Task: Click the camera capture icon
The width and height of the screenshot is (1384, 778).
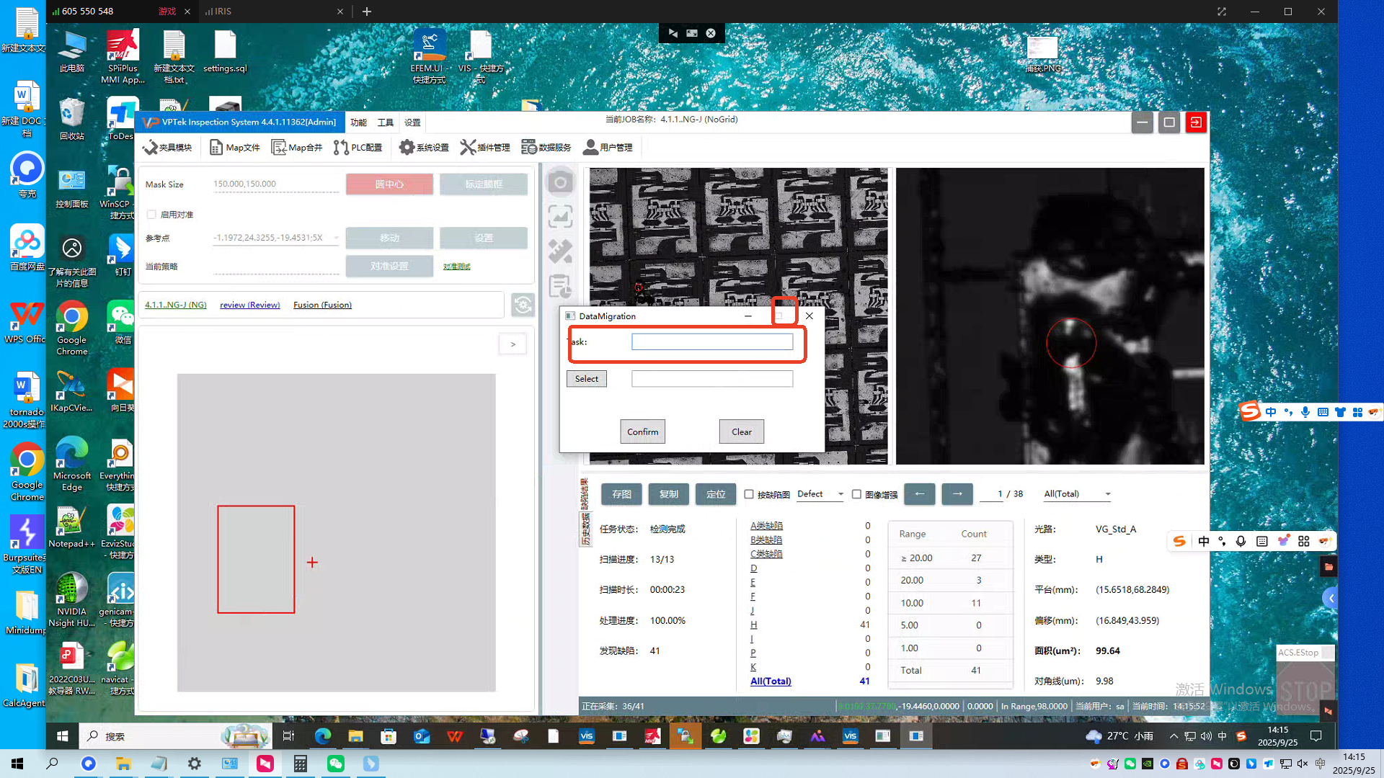Action: (x=560, y=183)
